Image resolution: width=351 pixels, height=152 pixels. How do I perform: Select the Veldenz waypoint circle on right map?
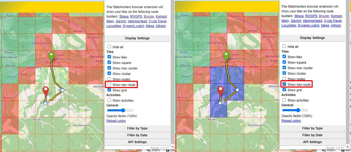point(237,90)
